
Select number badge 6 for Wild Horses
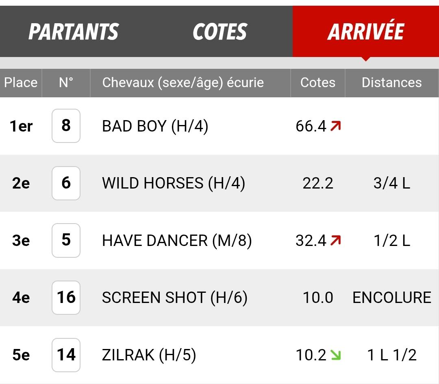tap(66, 183)
